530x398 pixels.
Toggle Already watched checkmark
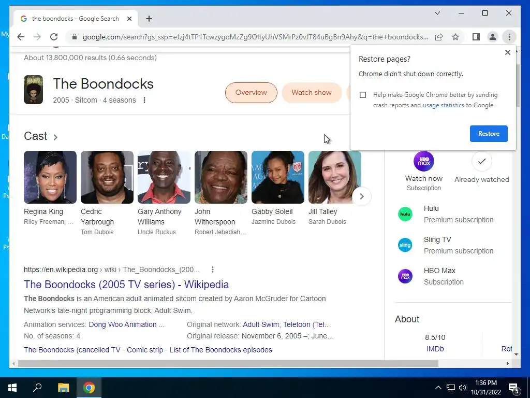(x=482, y=161)
